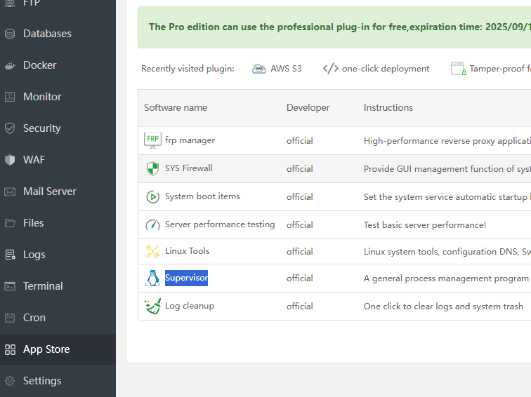Click the AWS S3 cloud icon

(x=259, y=69)
